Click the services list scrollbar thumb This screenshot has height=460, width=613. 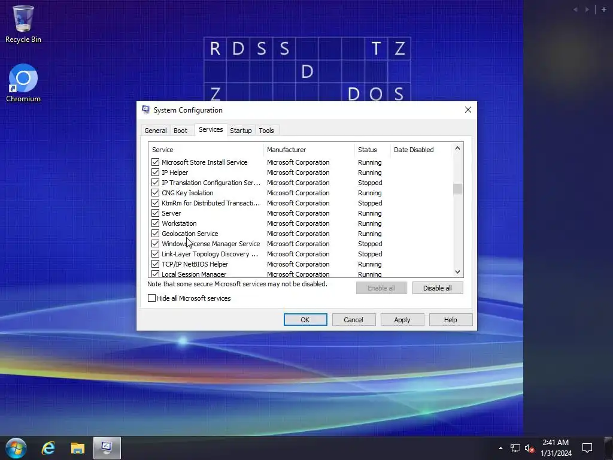pos(457,189)
